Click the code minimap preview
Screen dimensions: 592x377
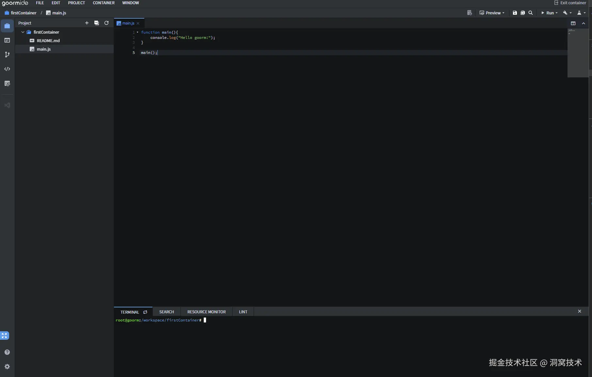click(578, 53)
